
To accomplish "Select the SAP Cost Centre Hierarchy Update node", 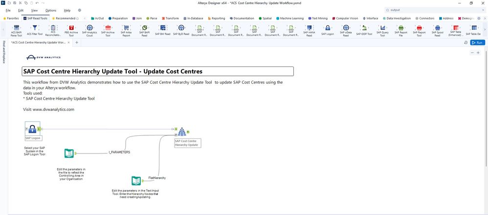I will [x=182, y=132].
